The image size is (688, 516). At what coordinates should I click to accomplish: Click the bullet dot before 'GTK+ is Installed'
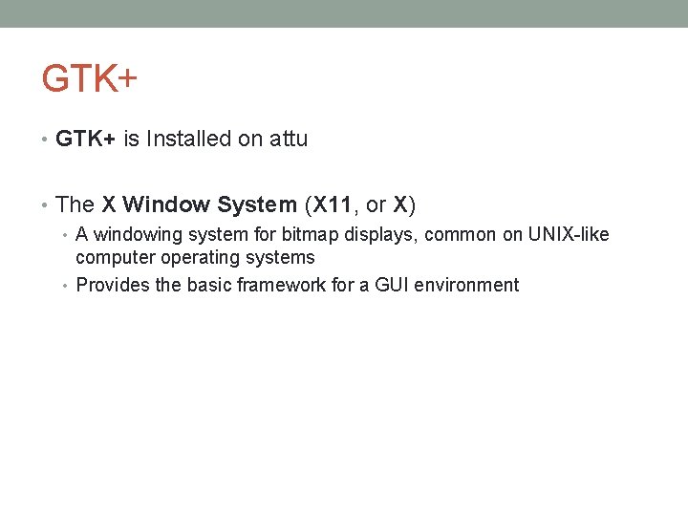44,140
